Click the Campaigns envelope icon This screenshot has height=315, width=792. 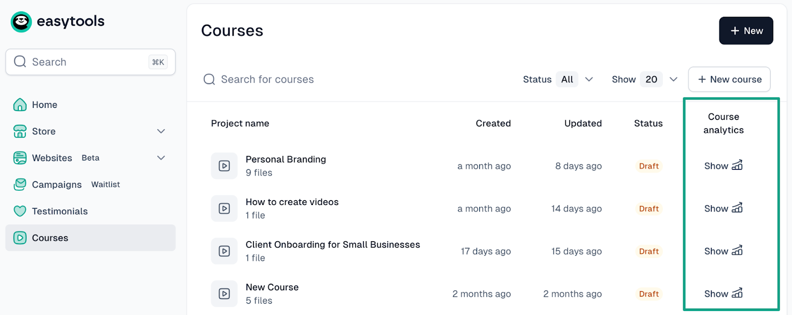point(20,185)
